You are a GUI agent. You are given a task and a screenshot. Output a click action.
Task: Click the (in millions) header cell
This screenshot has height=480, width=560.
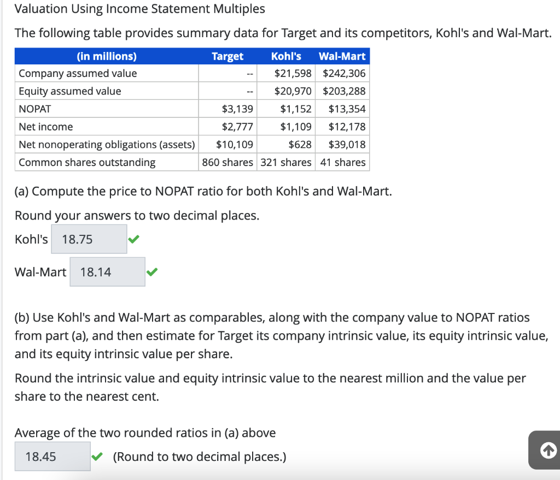pos(106,56)
